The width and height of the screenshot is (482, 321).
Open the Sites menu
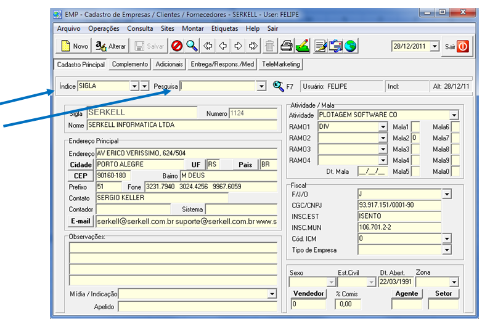pyautogui.click(x=167, y=28)
